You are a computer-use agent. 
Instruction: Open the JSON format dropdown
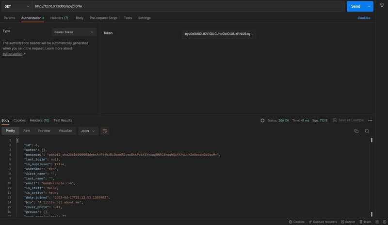88,131
